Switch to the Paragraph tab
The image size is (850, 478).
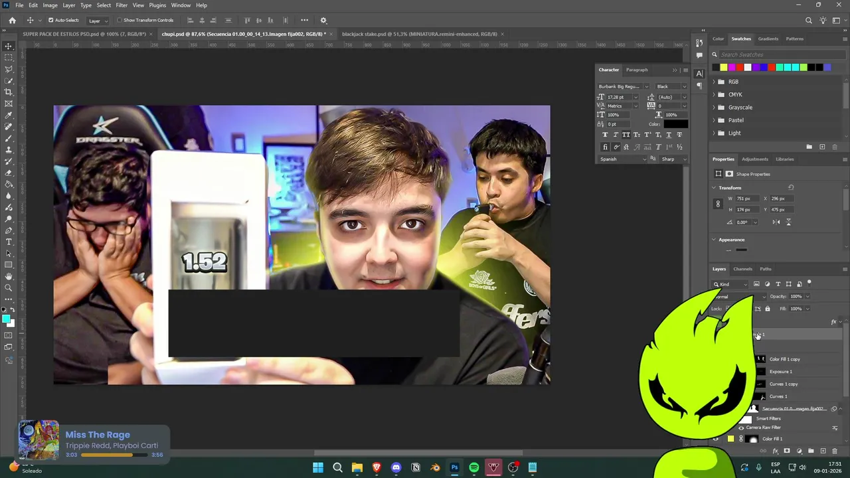click(636, 70)
